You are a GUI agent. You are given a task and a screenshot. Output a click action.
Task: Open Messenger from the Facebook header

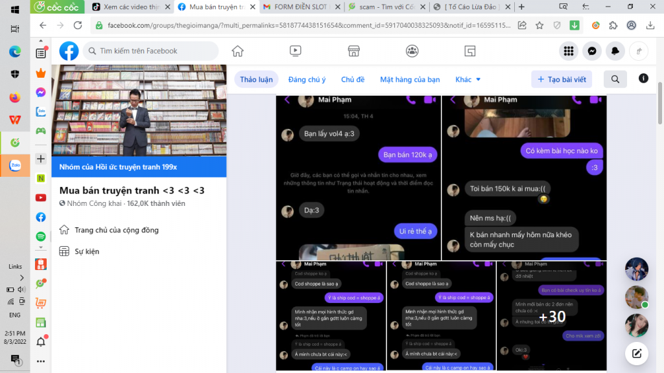tap(592, 51)
